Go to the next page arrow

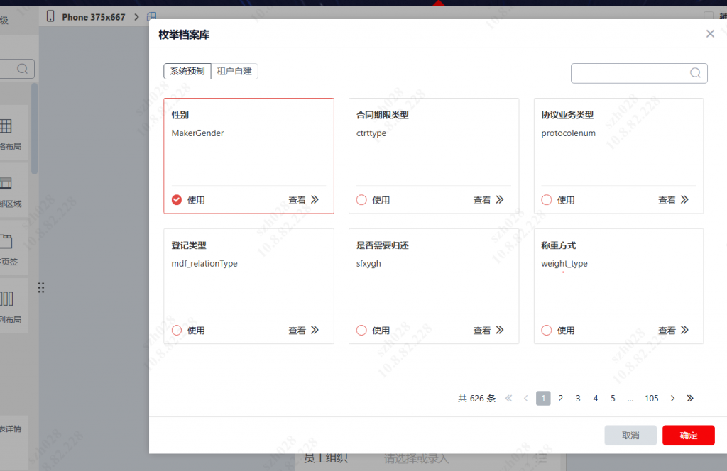[672, 399]
